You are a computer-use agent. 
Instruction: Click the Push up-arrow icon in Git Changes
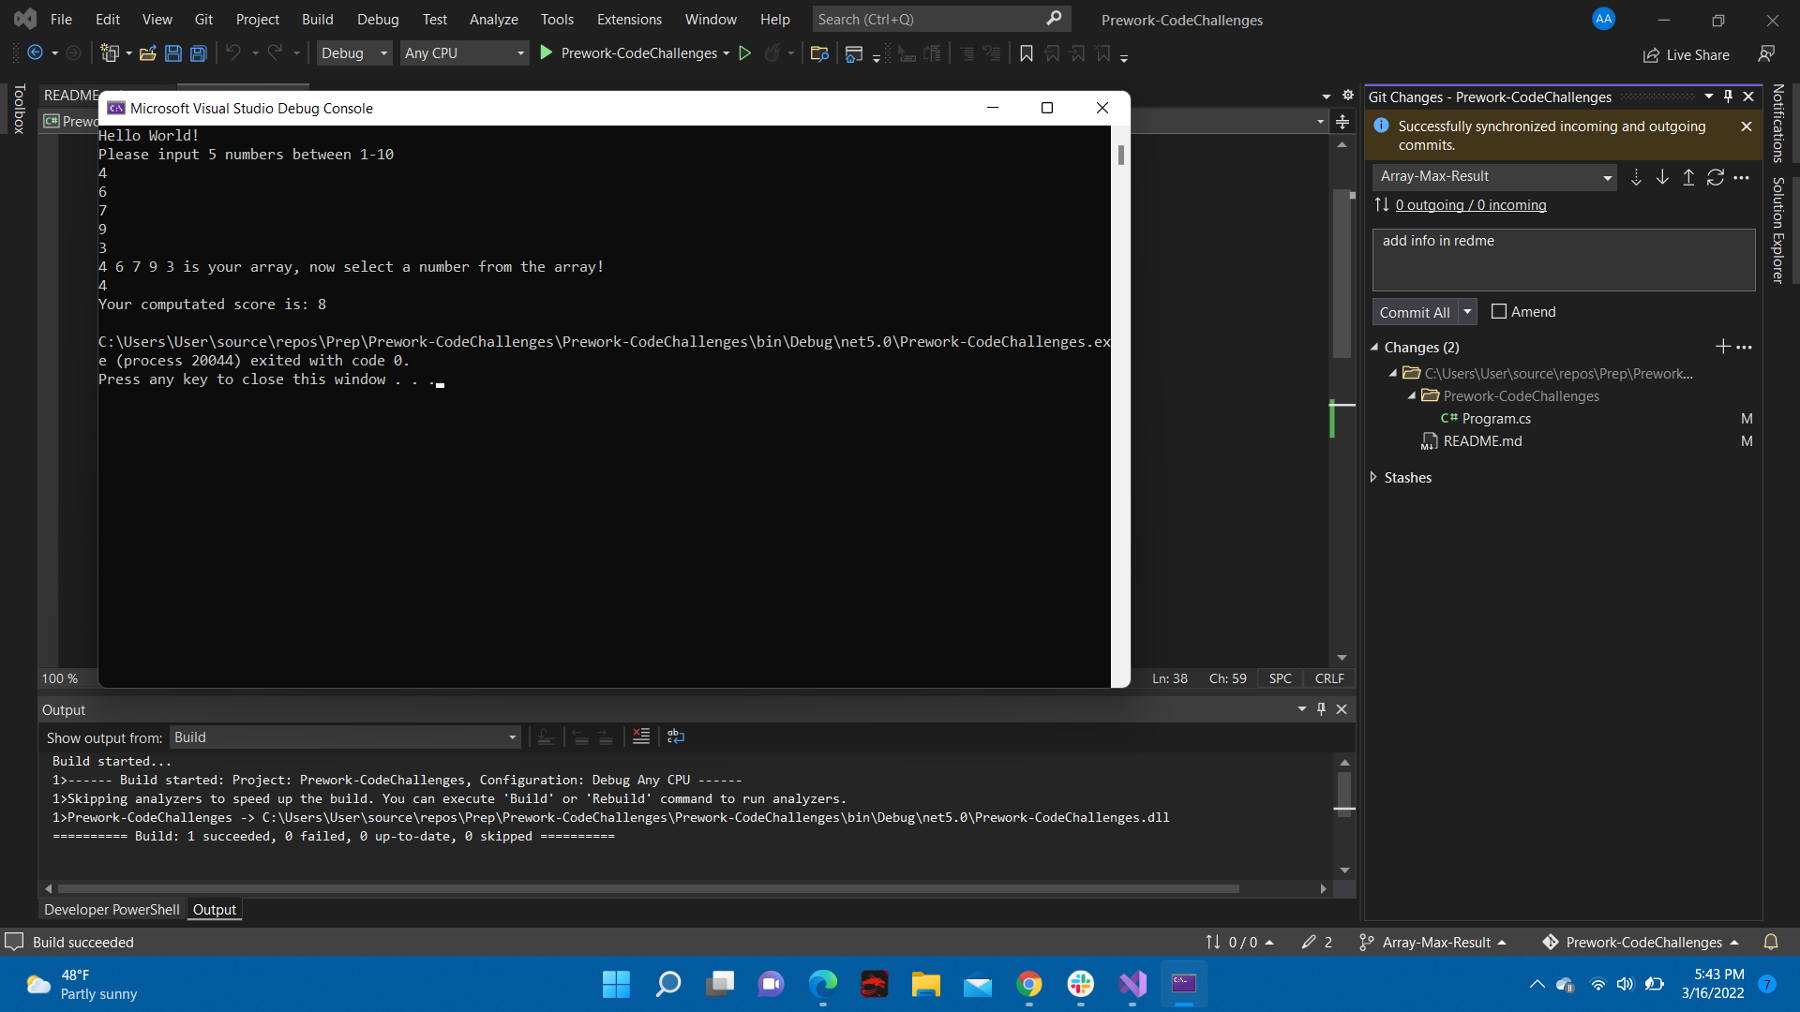coord(1687,177)
